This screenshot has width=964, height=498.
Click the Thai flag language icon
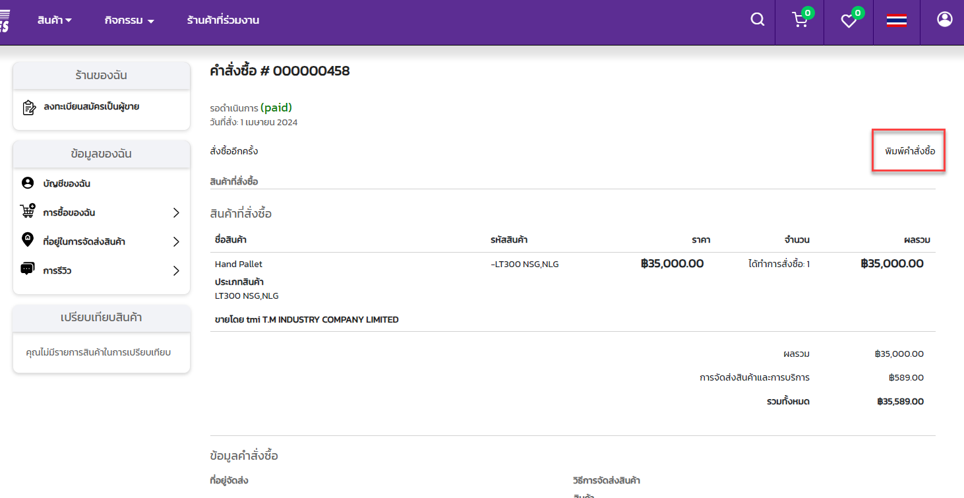coord(897,20)
